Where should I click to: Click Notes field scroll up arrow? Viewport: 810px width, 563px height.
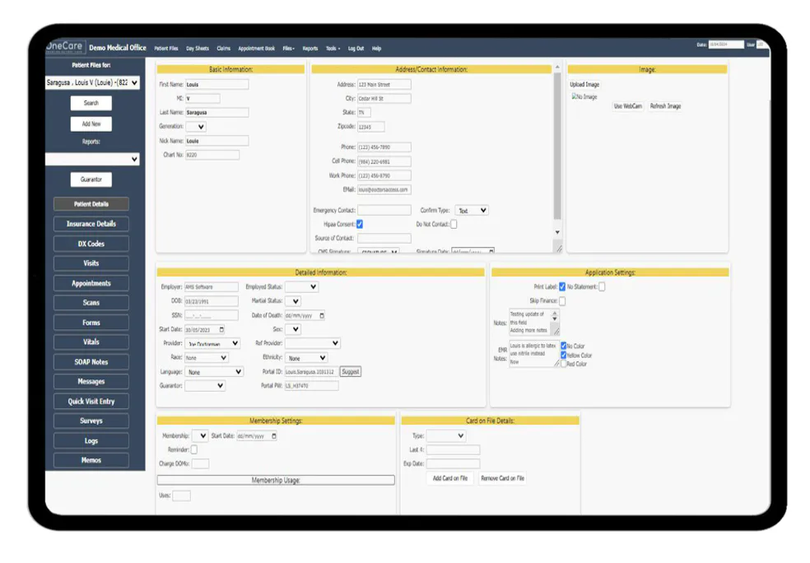[x=555, y=313]
